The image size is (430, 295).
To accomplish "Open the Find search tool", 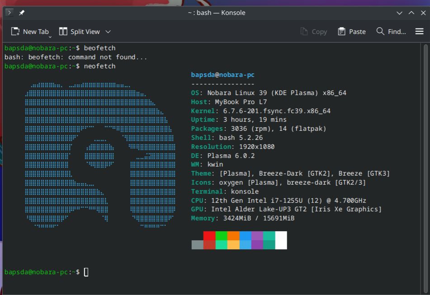I will pos(391,32).
